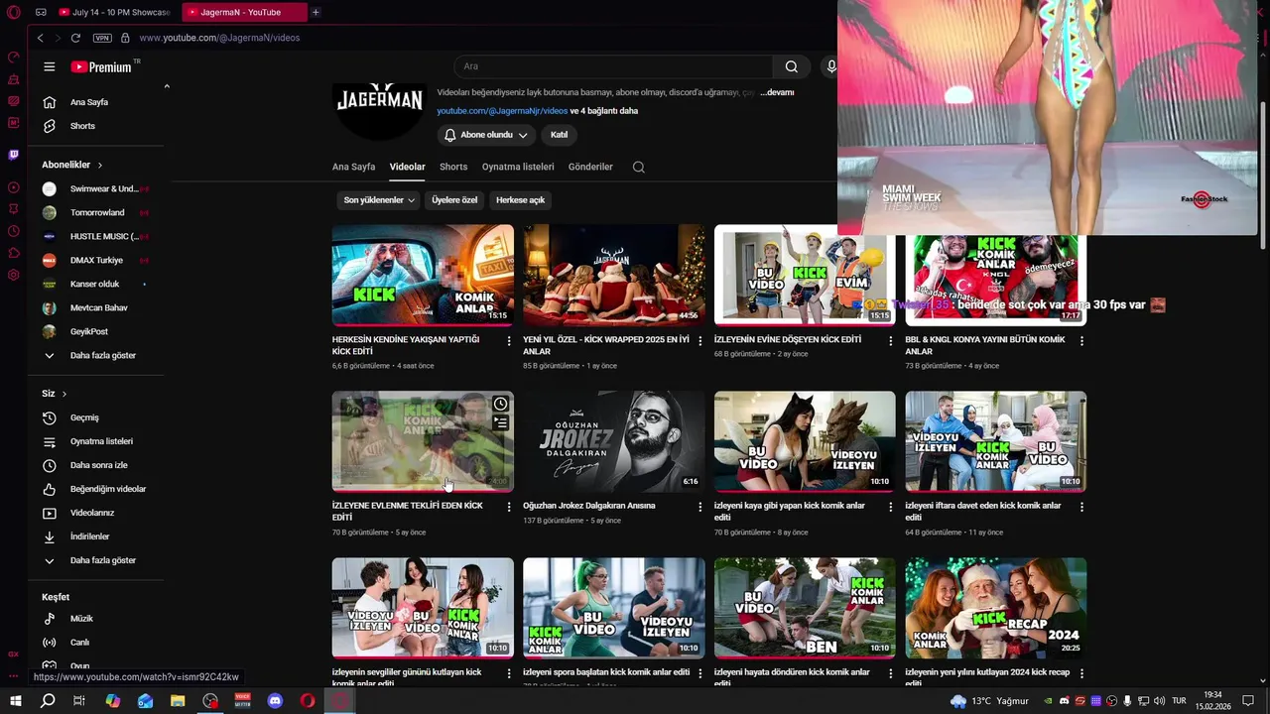
Task: Start voice search with microphone icon
Action: click(830, 66)
